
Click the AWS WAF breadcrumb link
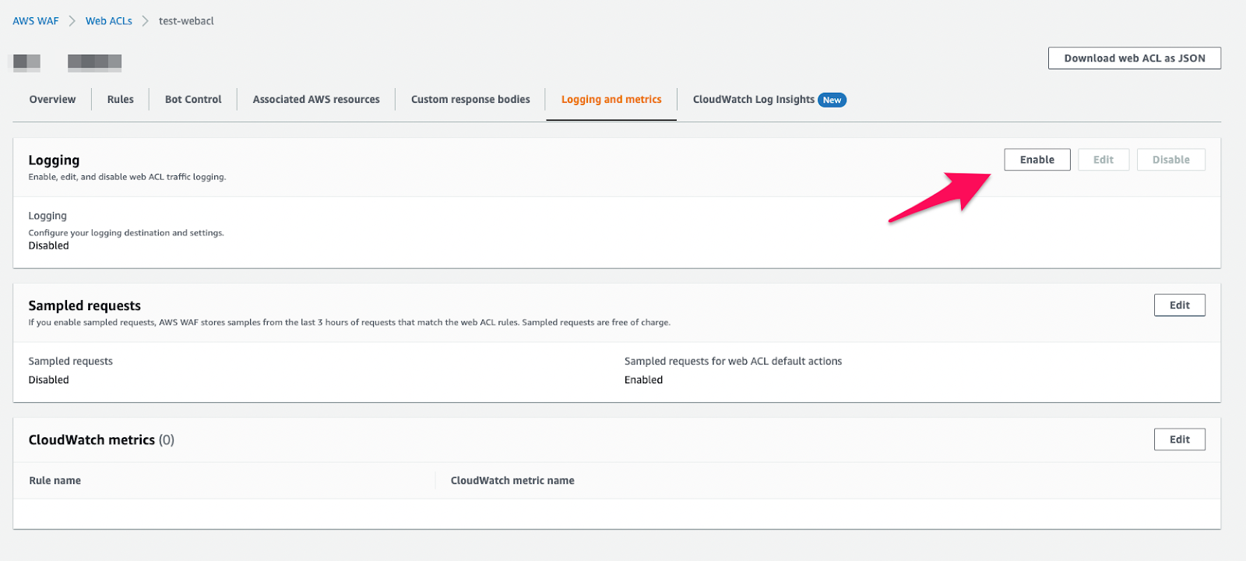[36, 21]
